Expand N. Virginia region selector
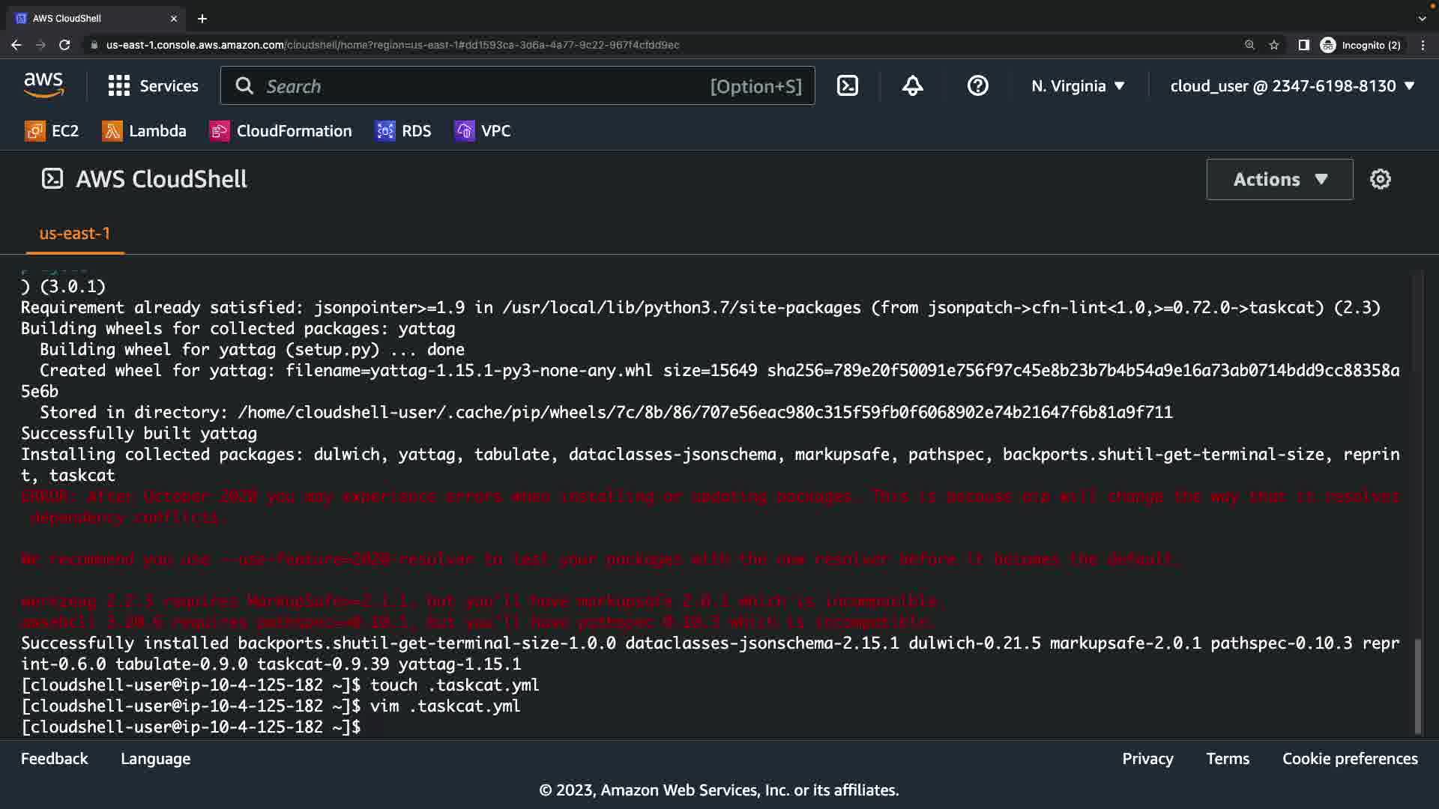This screenshot has height=809, width=1439. coord(1077,86)
